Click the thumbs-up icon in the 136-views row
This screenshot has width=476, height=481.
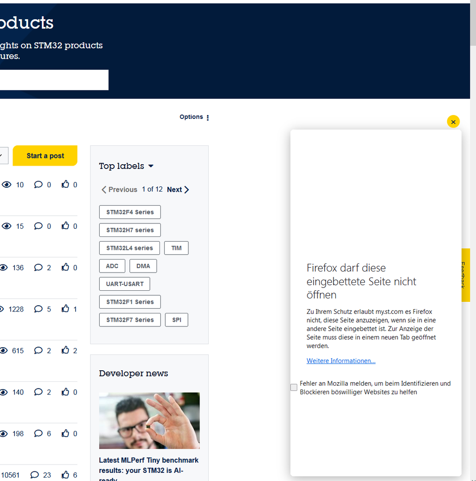click(x=65, y=267)
